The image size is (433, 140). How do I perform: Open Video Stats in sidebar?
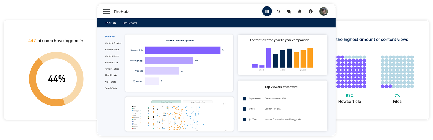click(x=110, y=82)
